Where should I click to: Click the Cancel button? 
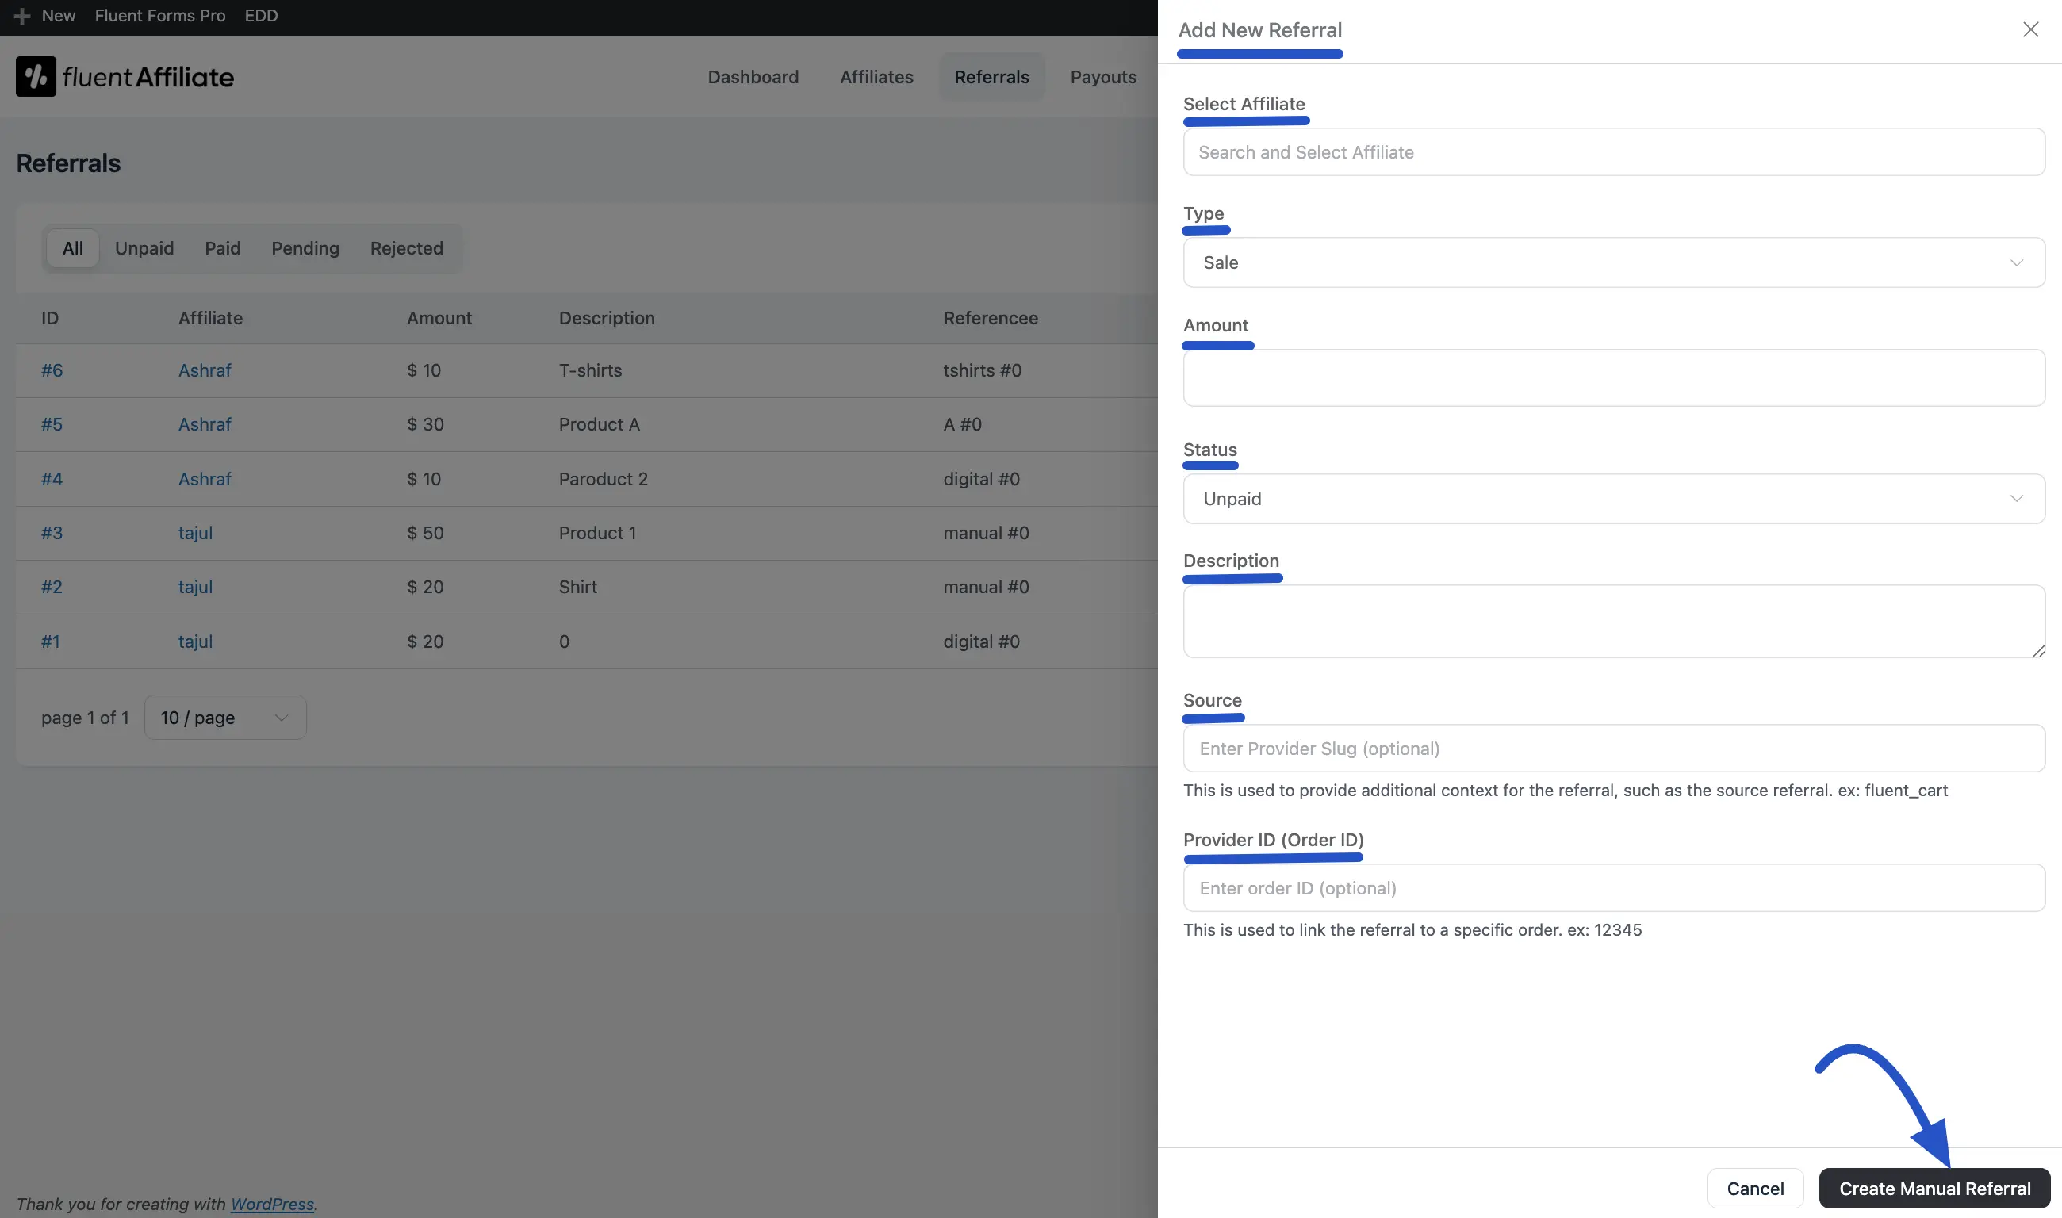click(1754, 1188)
